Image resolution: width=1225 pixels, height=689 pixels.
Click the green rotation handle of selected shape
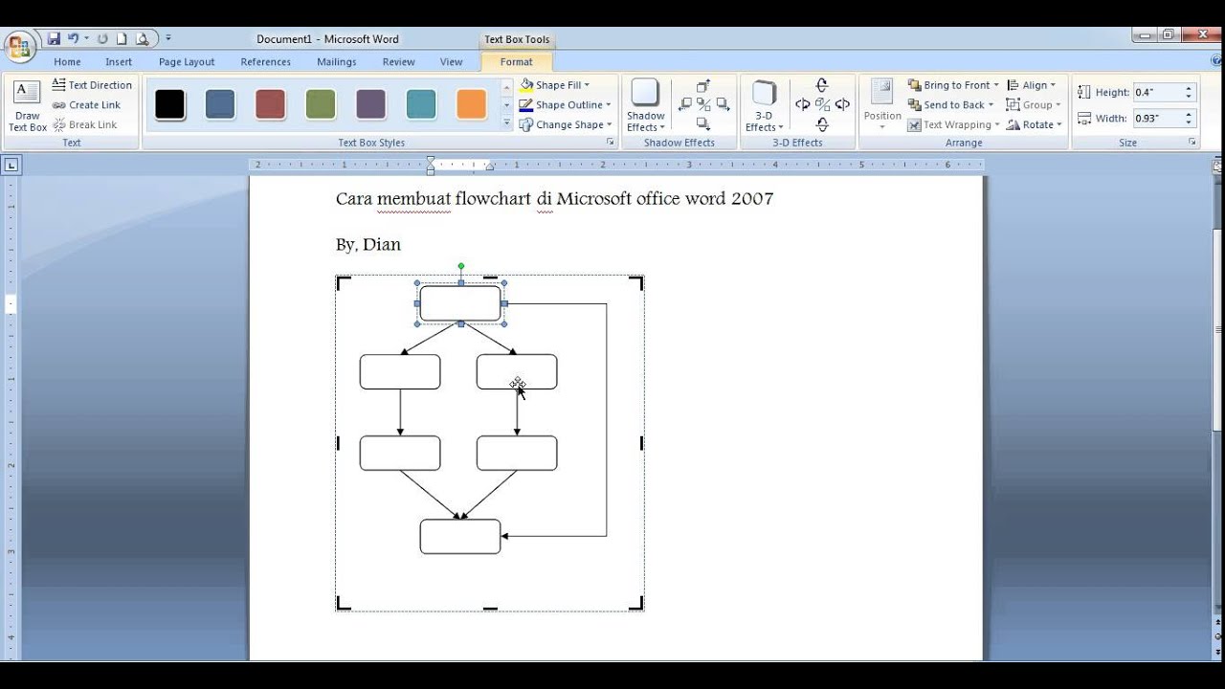point(461,266)
